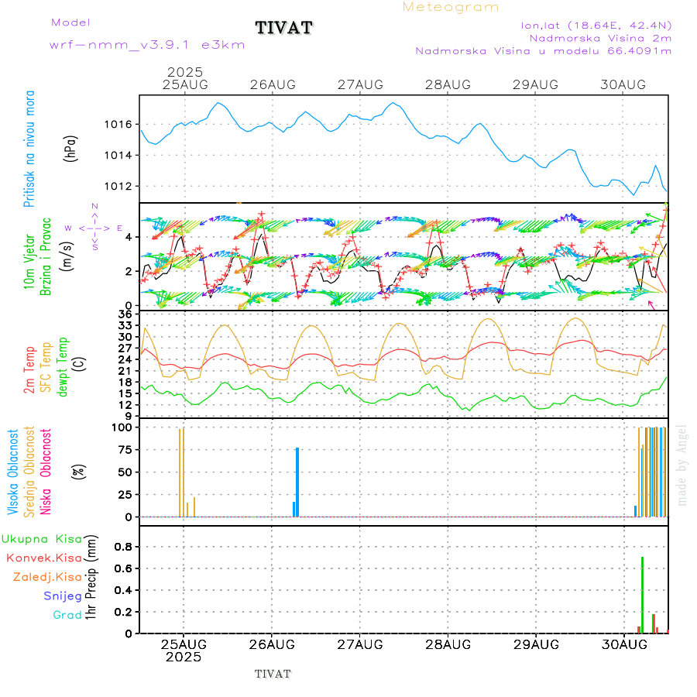Select the wrf-nmm_v3.9.1 e3km model label
Image resolution: width=697 pixels, height=697 pixels.
pyautogui.click(x=147, y=45)
